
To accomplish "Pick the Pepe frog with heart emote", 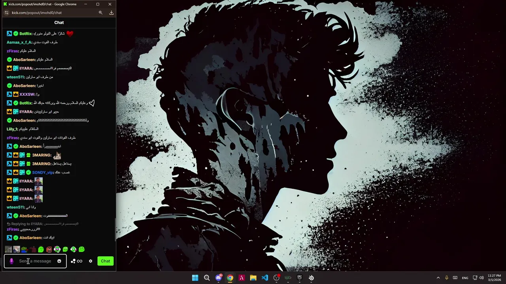I will (25, 249).
